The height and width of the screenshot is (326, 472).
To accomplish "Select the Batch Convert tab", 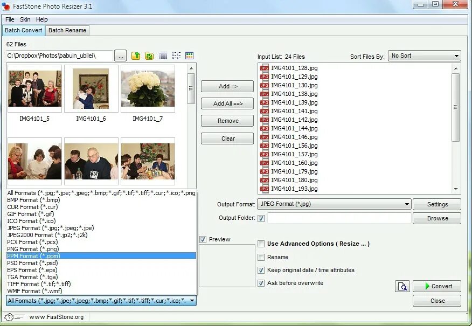I will coord(24,30).
